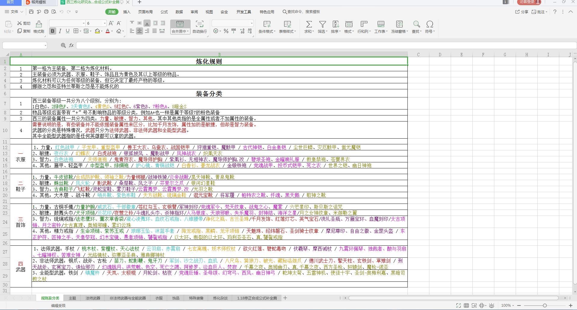Click the Symbol (符号) omega icon
The image size is (577, 310).
430,24
